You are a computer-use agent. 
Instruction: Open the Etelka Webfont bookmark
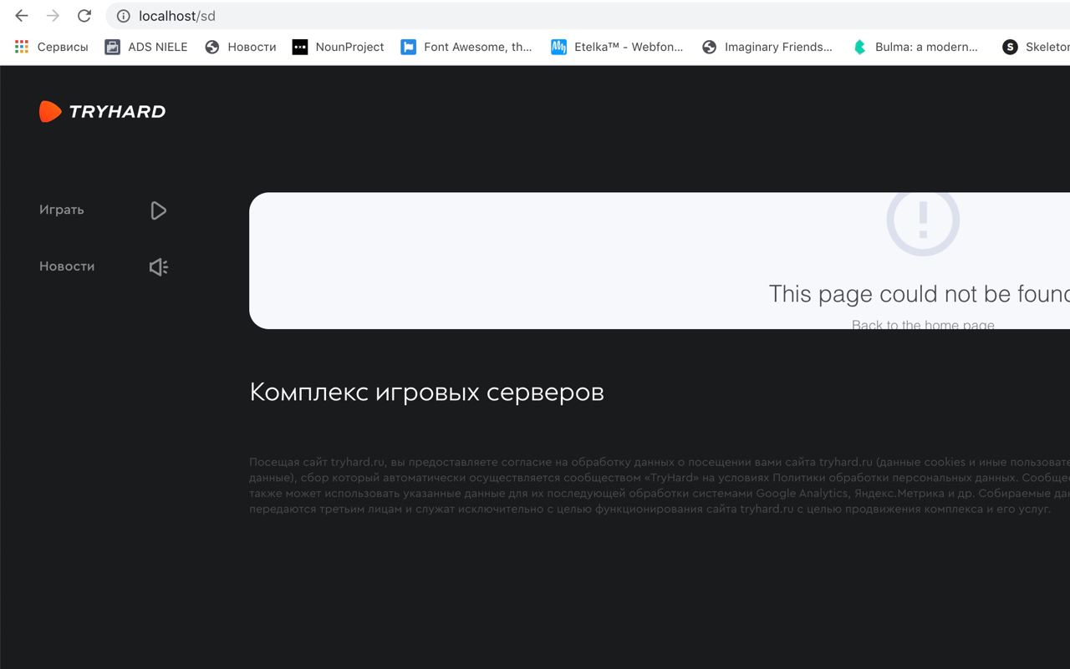click(617, 47)
